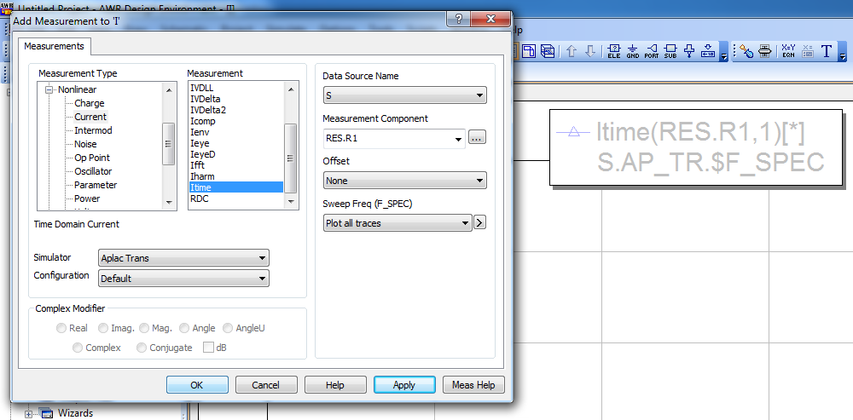Click the down arrow toolbar icon
Screen dimensions: 853x420
(590, 51)
